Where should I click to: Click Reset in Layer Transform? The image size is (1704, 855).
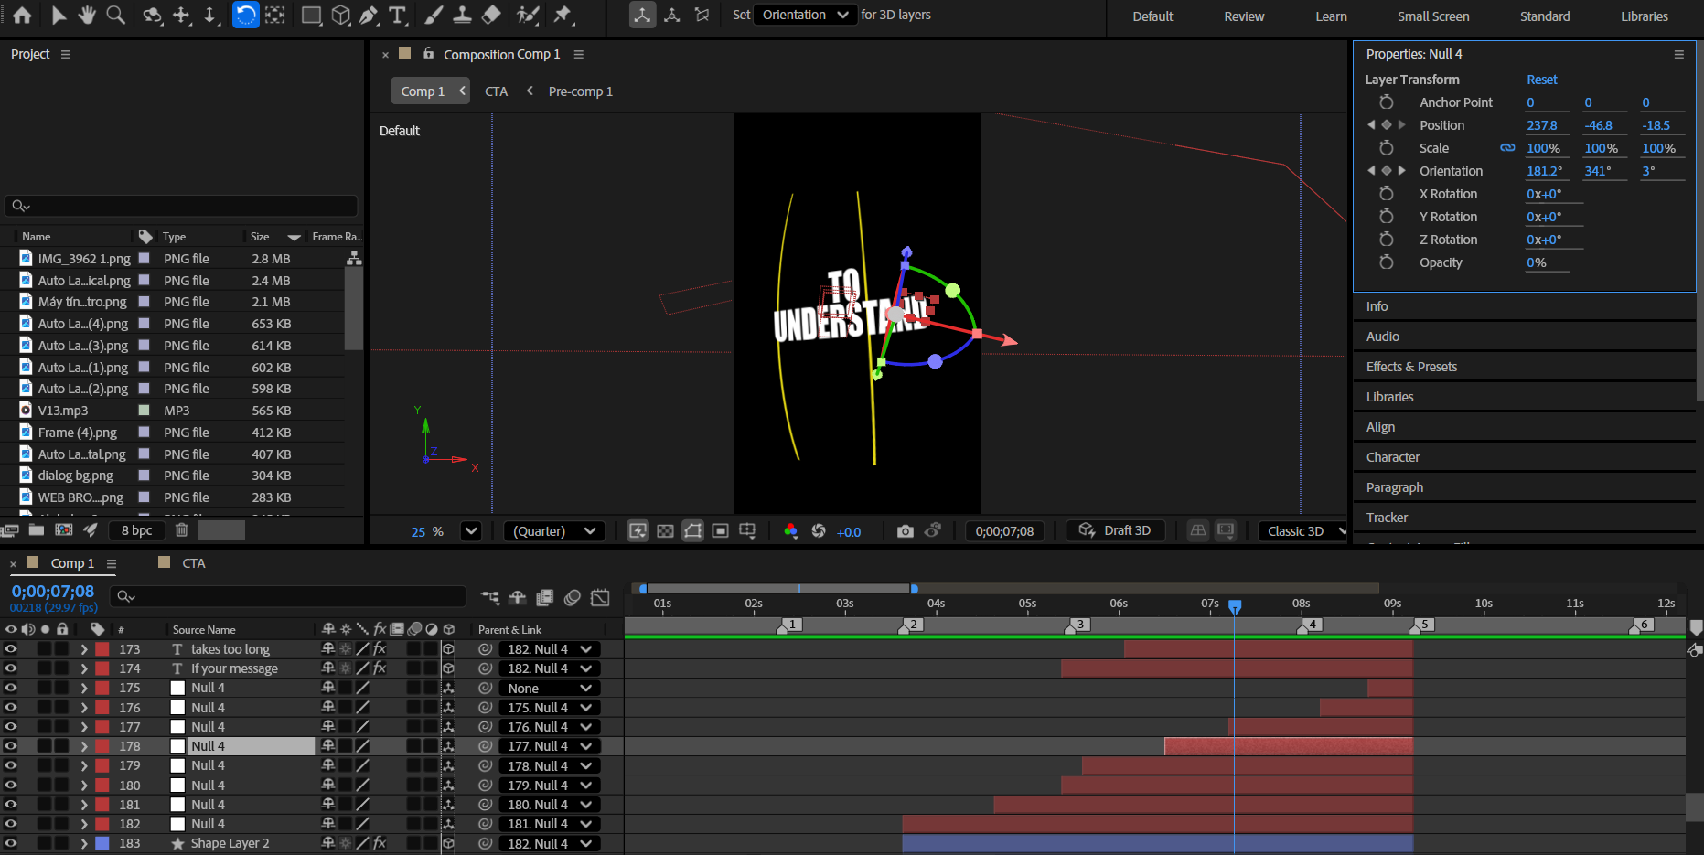coord(1541,80)
